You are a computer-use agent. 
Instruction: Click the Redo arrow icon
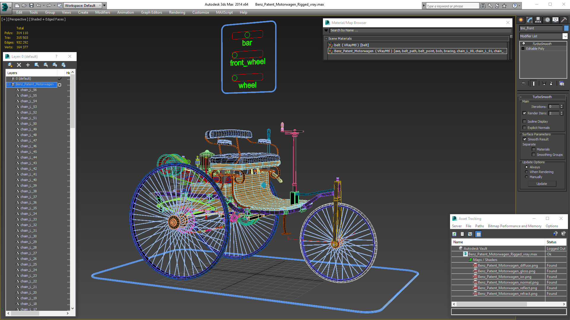[x=49, y=5]
